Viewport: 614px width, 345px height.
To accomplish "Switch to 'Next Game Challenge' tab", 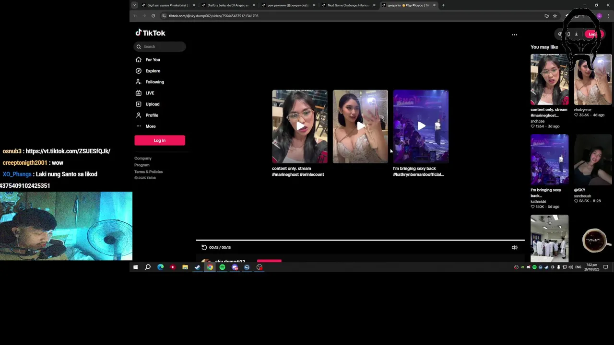I will point(348,5).
